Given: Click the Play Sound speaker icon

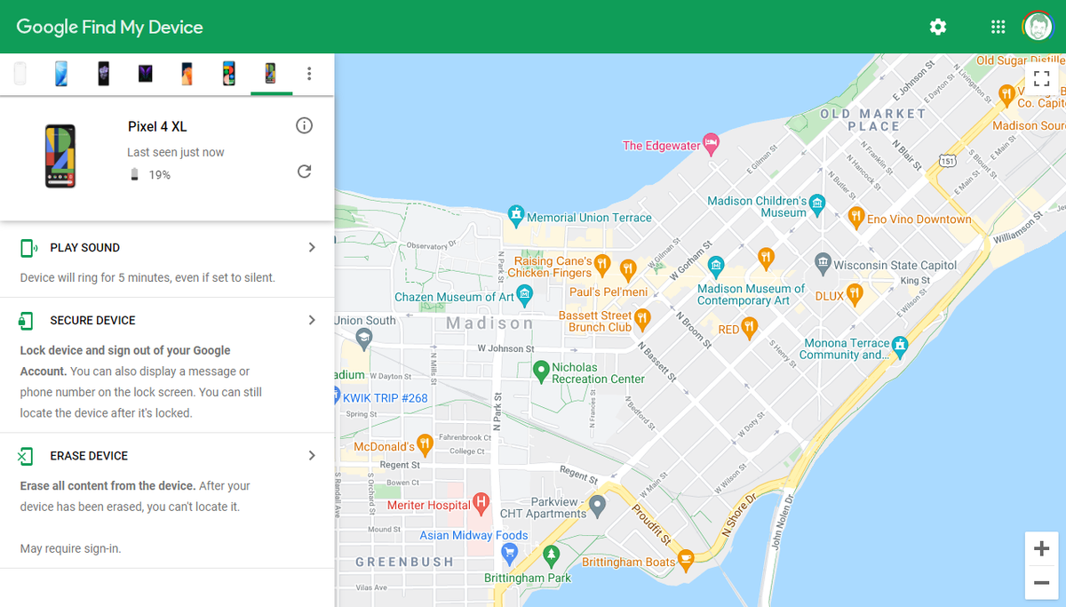Looking at the screenshot, I should pyautogui.click(x=27, y=247).
